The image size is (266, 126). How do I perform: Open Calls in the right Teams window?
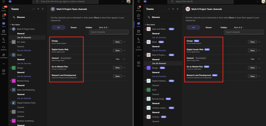pyautogui.click(x=139, y=40)
